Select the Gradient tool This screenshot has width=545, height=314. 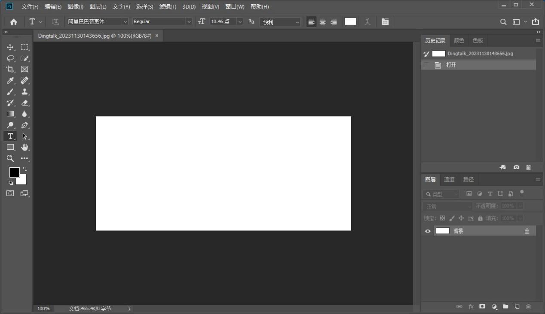click(x=10, y=114)
